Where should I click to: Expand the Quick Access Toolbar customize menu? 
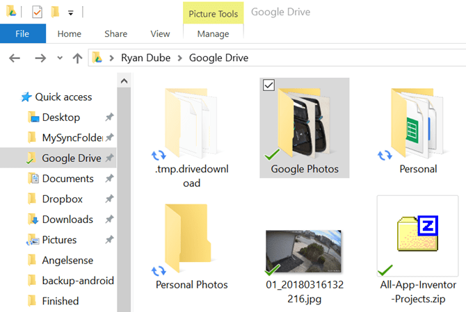[71, 13]
